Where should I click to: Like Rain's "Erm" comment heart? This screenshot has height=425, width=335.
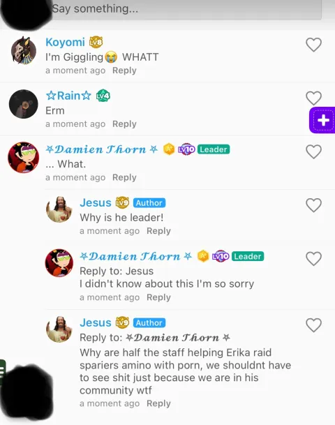point(313,98)
